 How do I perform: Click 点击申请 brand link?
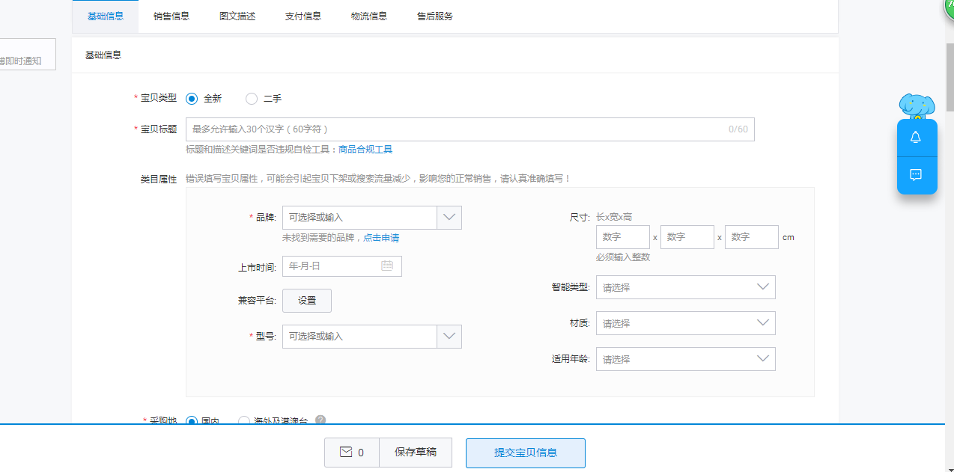point(381,238)
